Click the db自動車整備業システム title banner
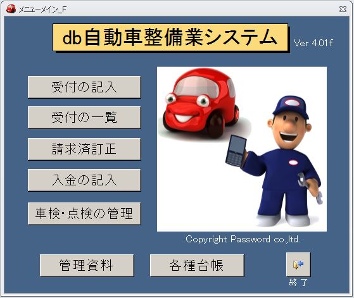 (170, 37)
